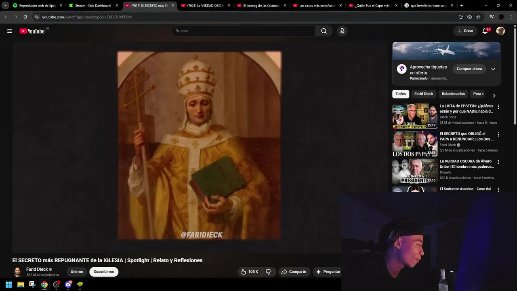
Task: Click the Suscribirme button
Action: click(x=104, y=272)
